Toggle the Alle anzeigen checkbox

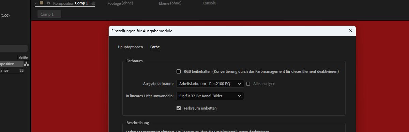248,84
